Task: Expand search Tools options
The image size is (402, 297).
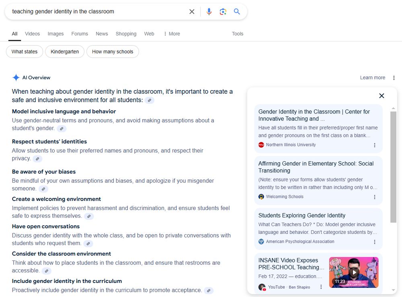Action: coord(238,34)
